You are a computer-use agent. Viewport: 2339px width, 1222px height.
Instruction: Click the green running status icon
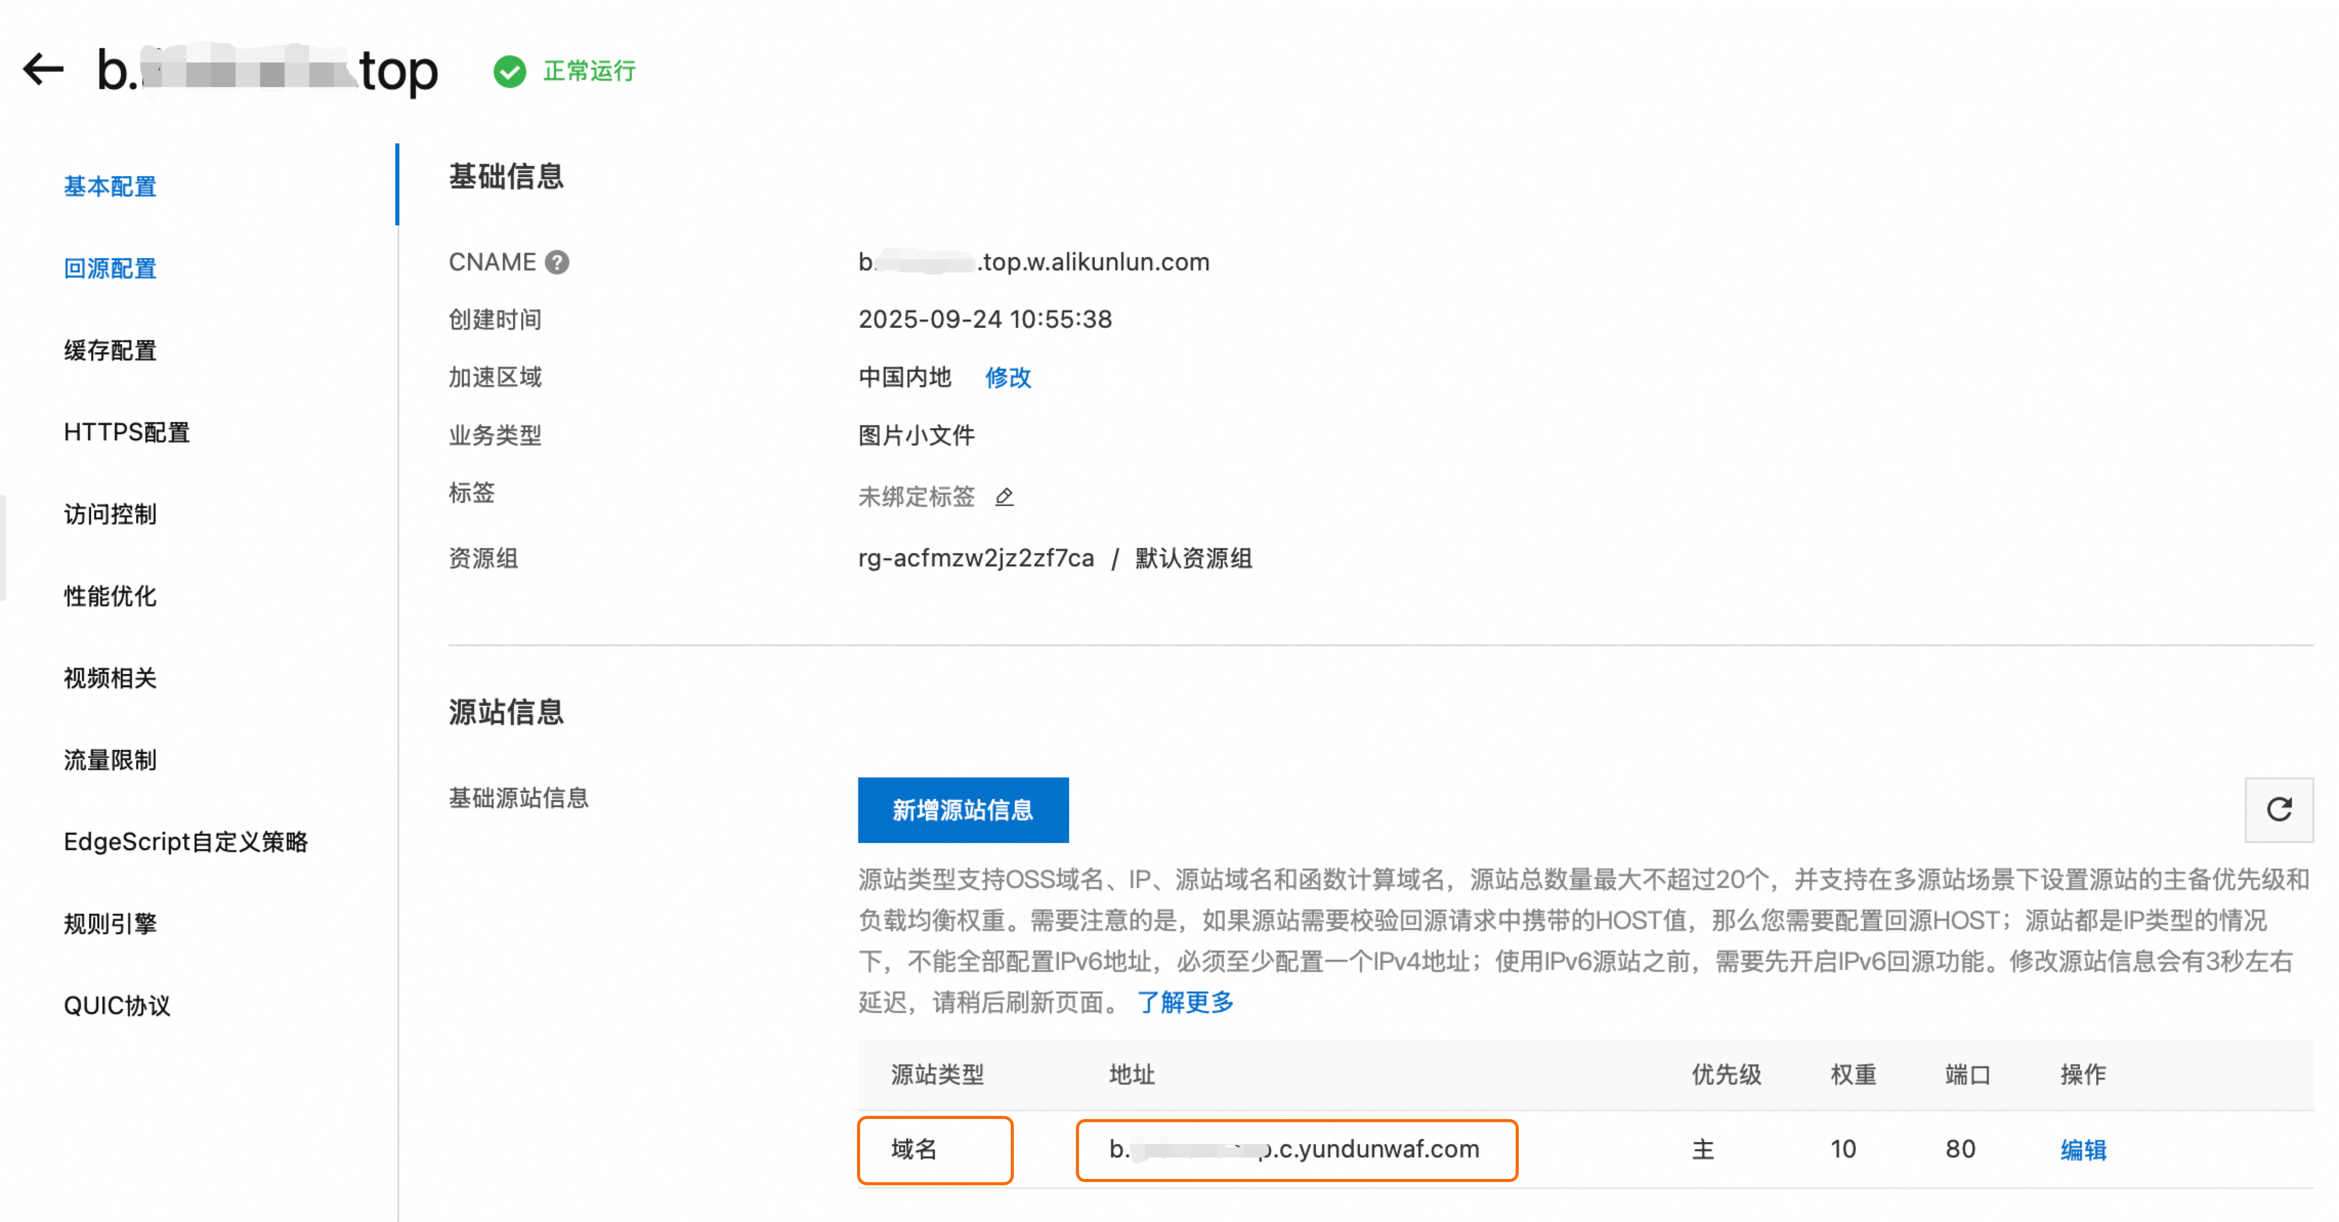click(x=509, y=71)
